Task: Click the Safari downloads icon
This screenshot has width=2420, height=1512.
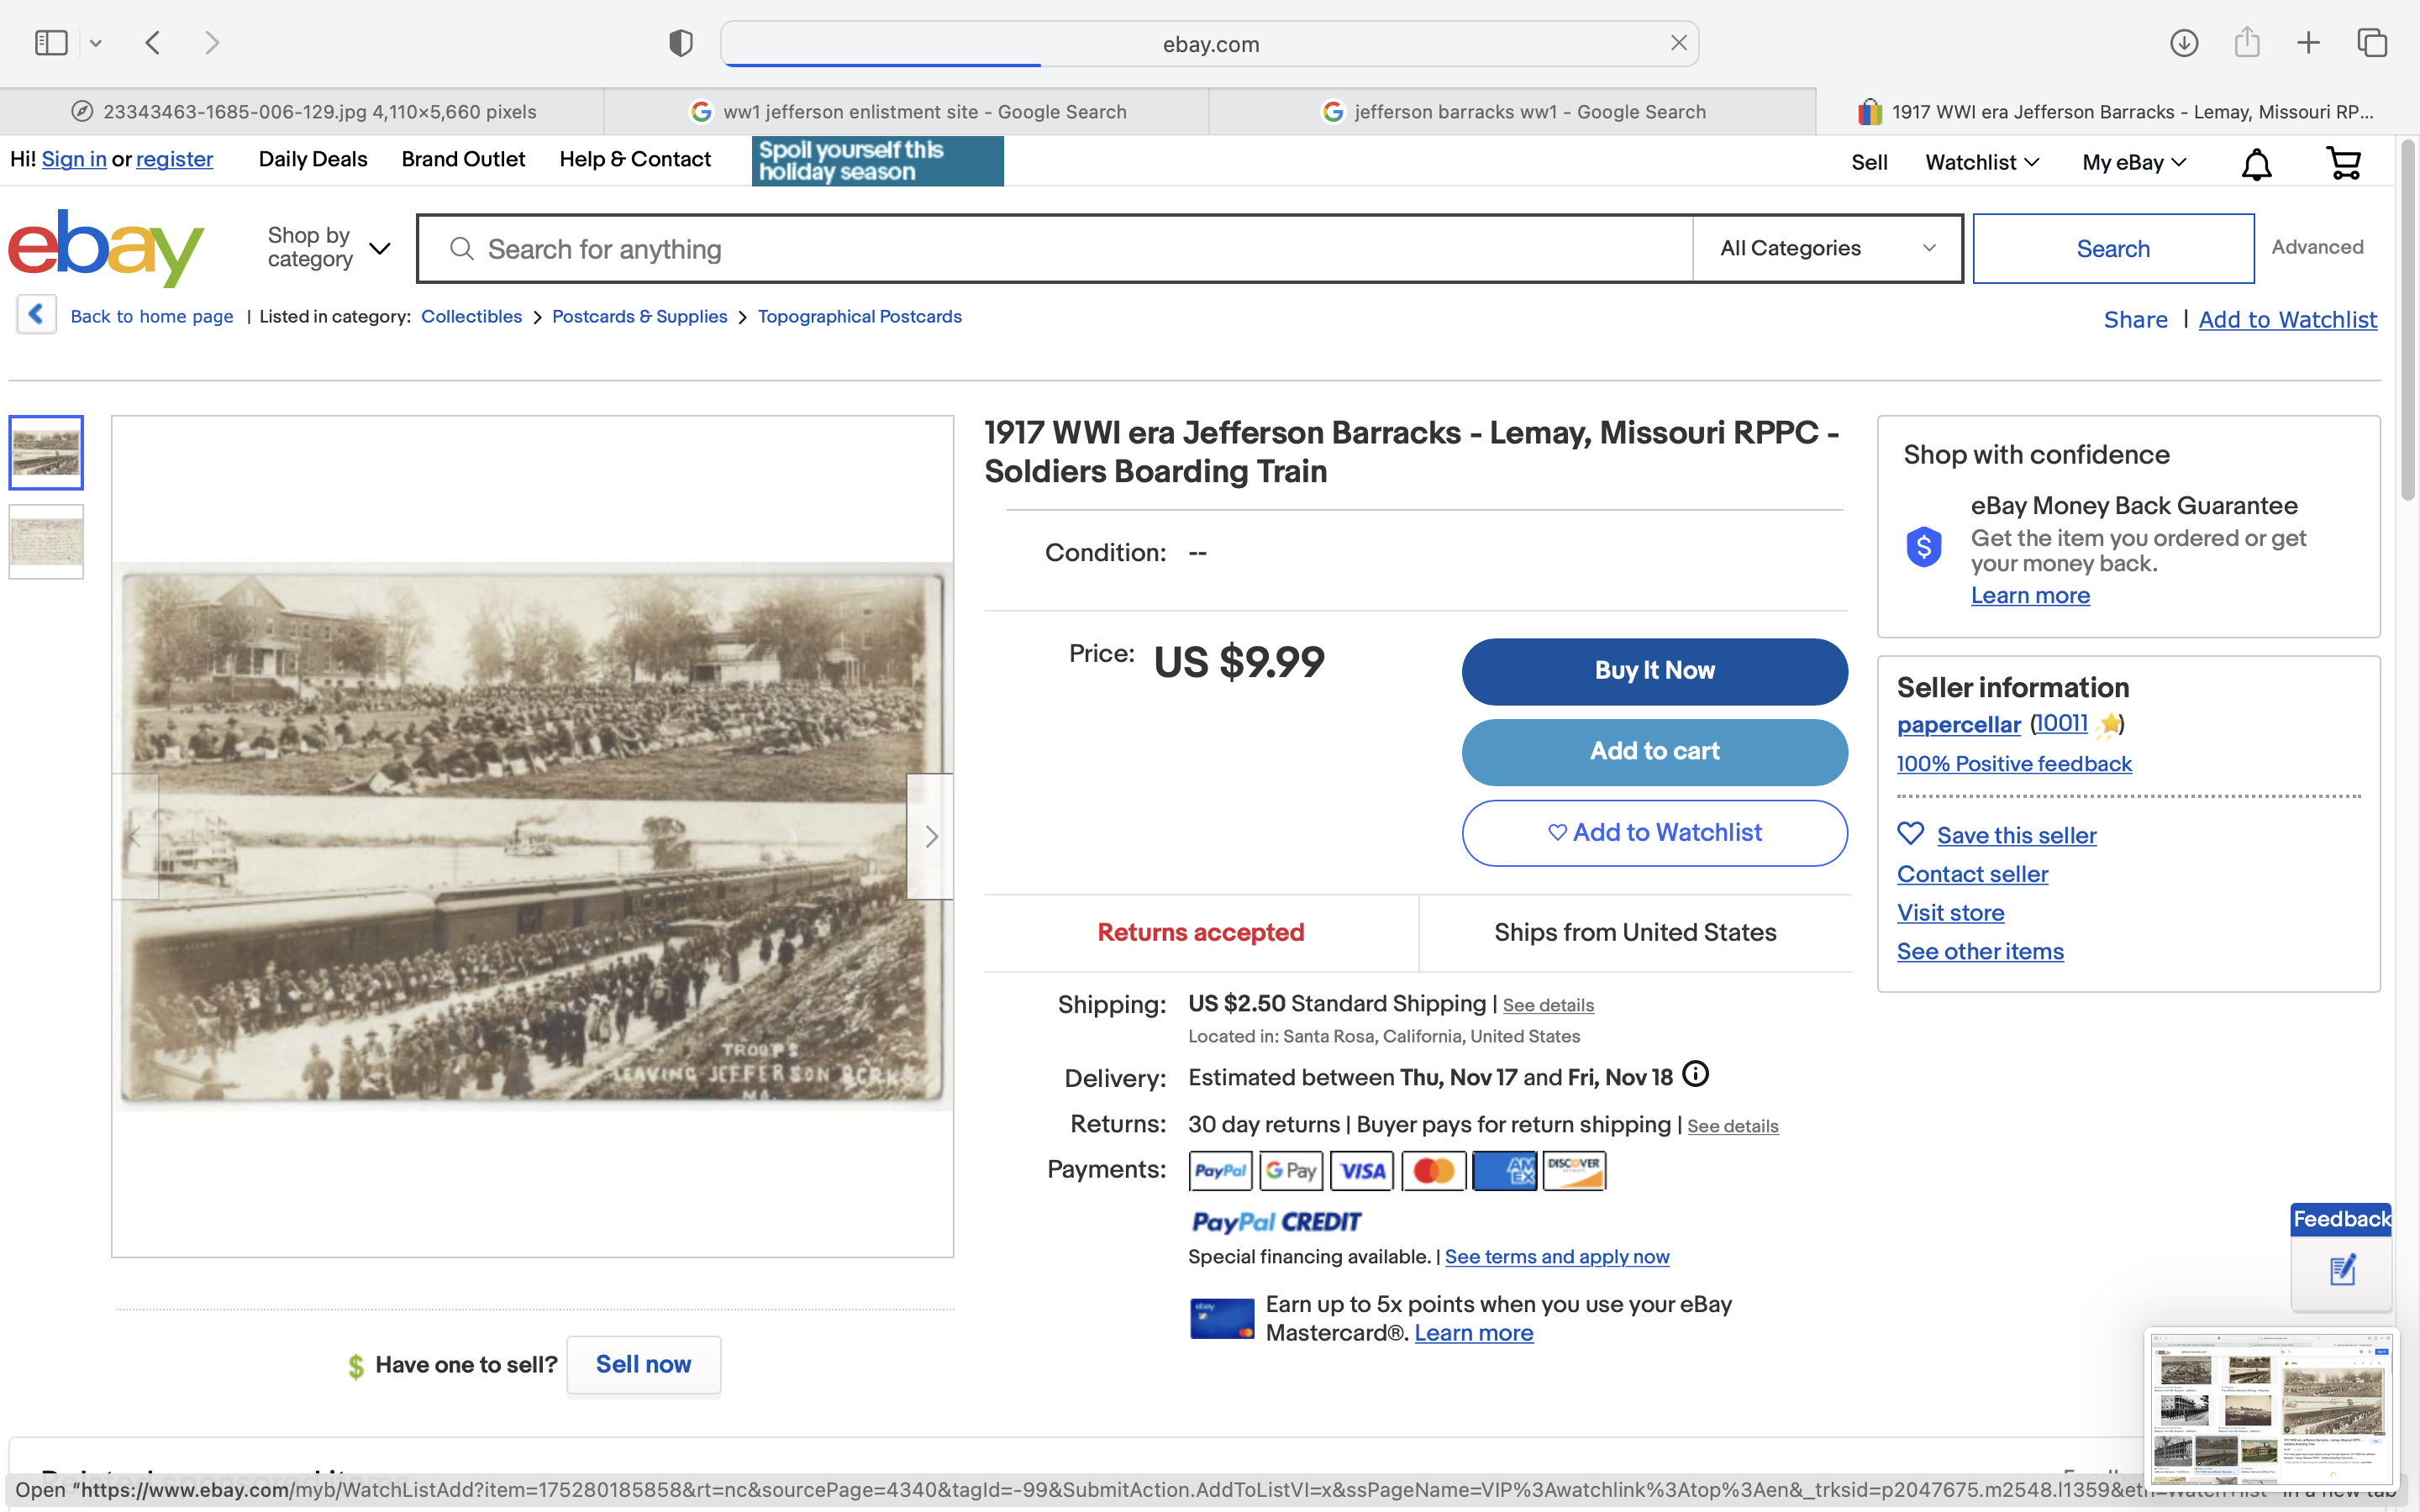Action: click(x=2183, y=43)
